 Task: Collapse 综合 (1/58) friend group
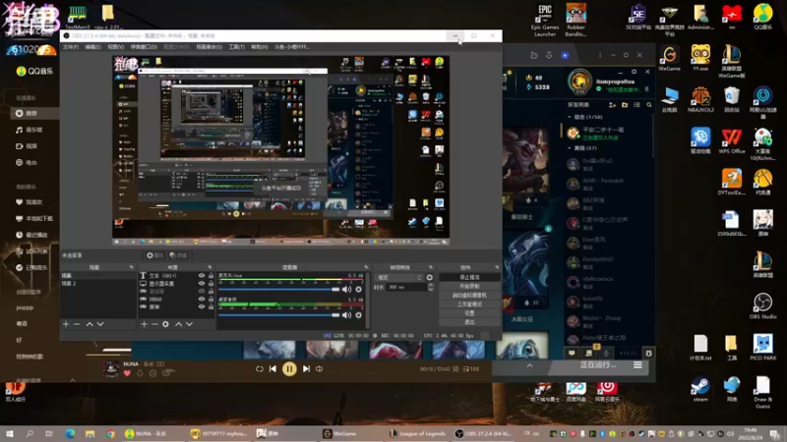pos(570,117)
